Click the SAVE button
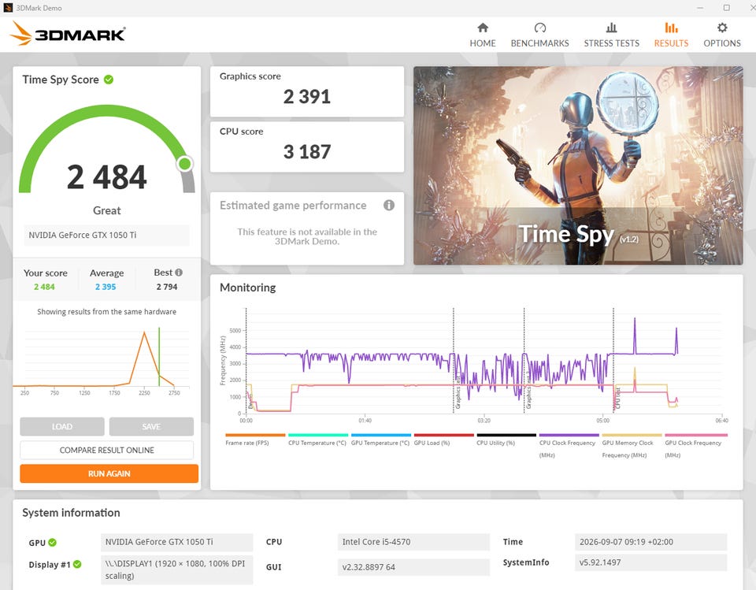 pyautogui.click(x=151, y=426)
